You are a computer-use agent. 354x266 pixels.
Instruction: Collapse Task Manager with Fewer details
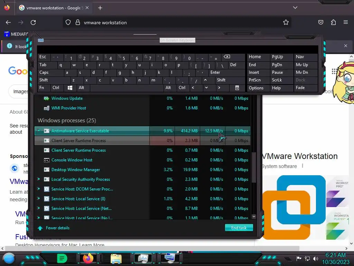[x=54, y=228]
